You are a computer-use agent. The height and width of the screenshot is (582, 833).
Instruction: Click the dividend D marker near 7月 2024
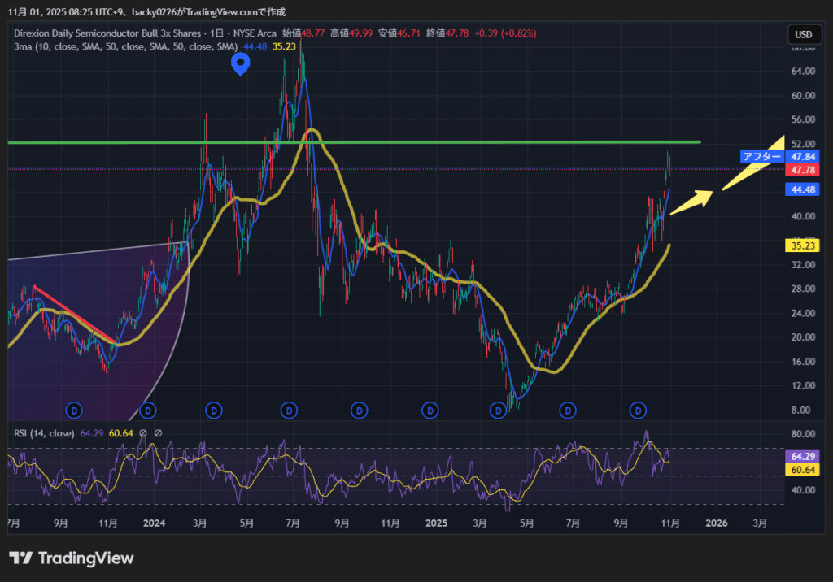click(x=289, y=410)
